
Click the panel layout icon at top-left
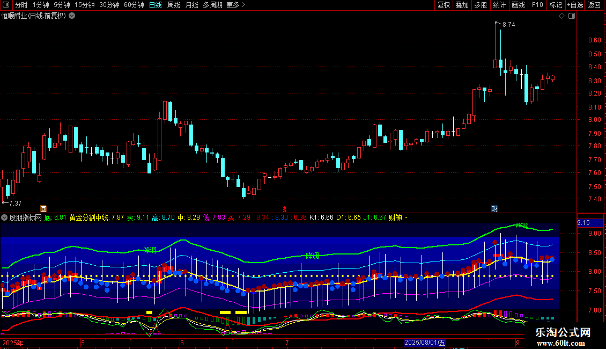[x=6, y=5]
